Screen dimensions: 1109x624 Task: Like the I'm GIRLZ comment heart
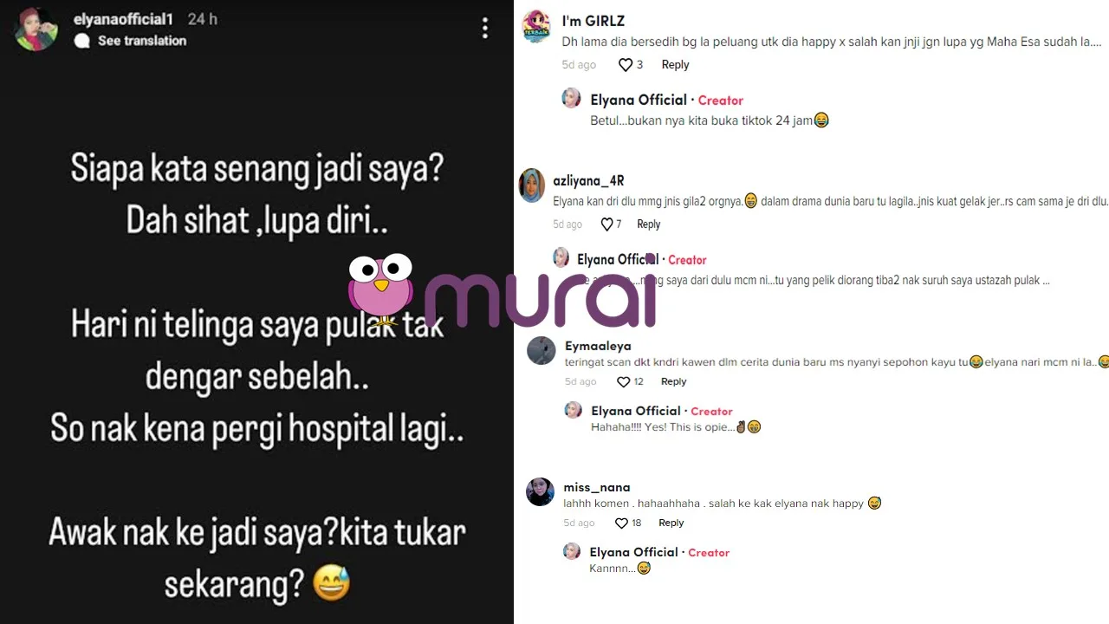[x=626, y=65]
